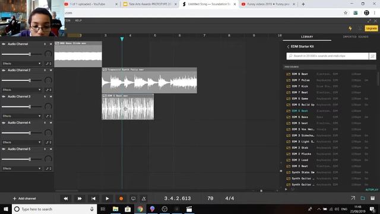
Task: Expand Effects dropdown on Audio Channel 4
Action: (21, 143)
